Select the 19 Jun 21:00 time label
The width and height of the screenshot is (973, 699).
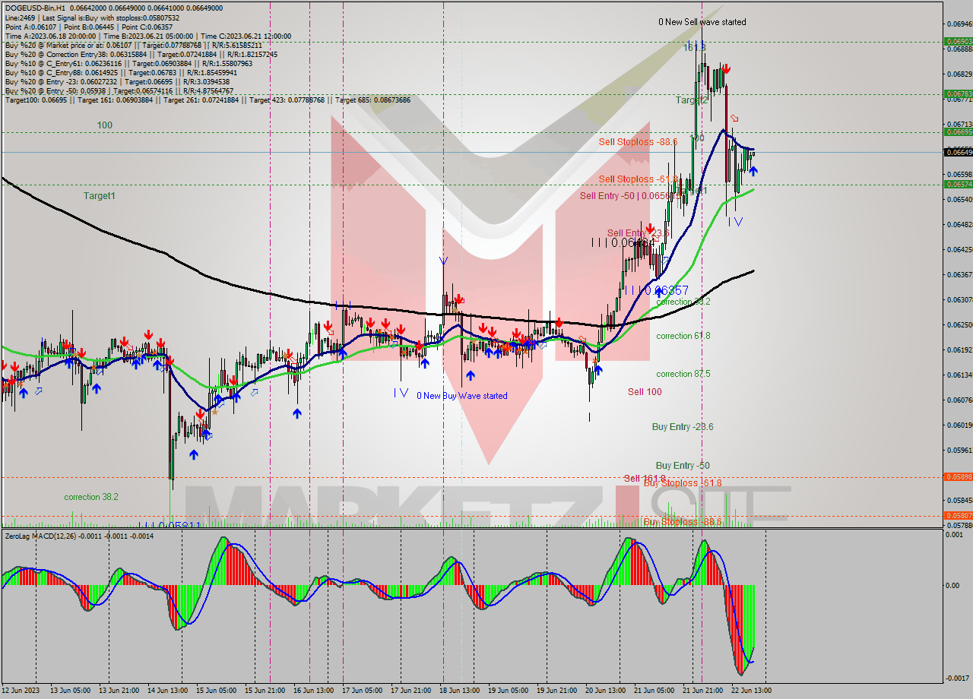click(x=557, y=691)
